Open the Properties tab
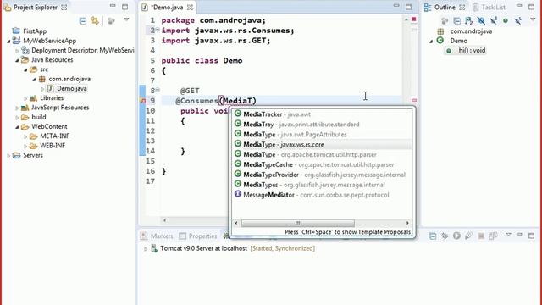542x305 pixels. (x=197, y=236)
